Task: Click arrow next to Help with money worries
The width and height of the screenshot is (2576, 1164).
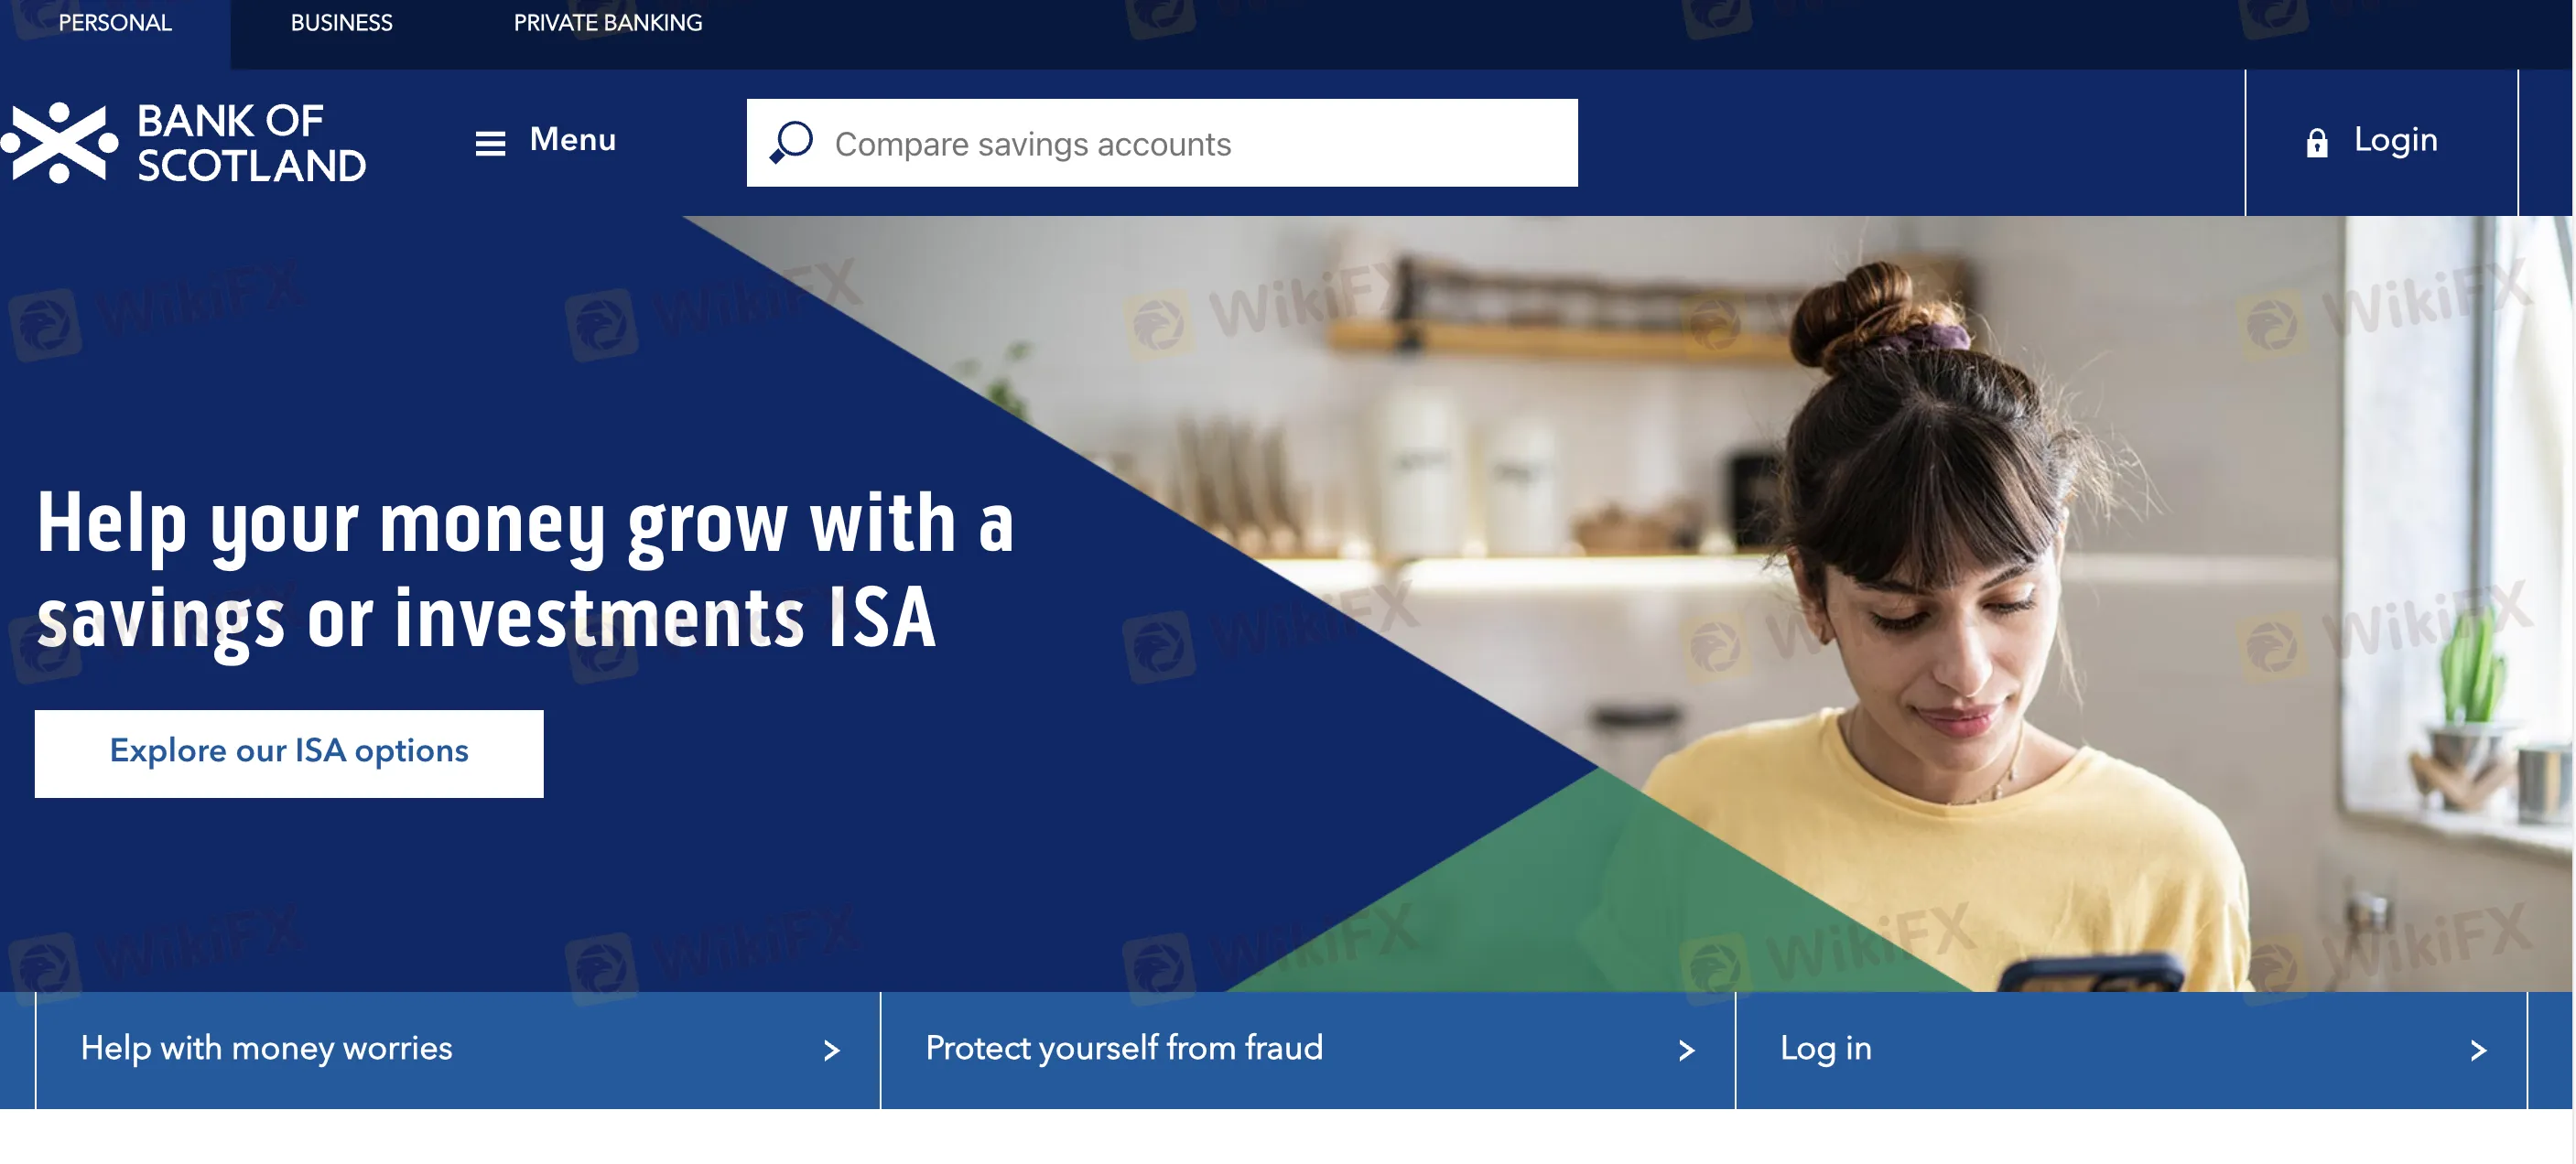Action: tap(831, 1050)
